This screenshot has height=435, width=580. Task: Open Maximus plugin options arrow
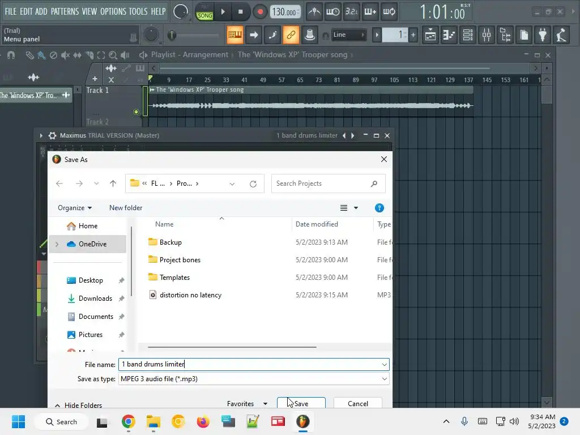pos(41,136)
